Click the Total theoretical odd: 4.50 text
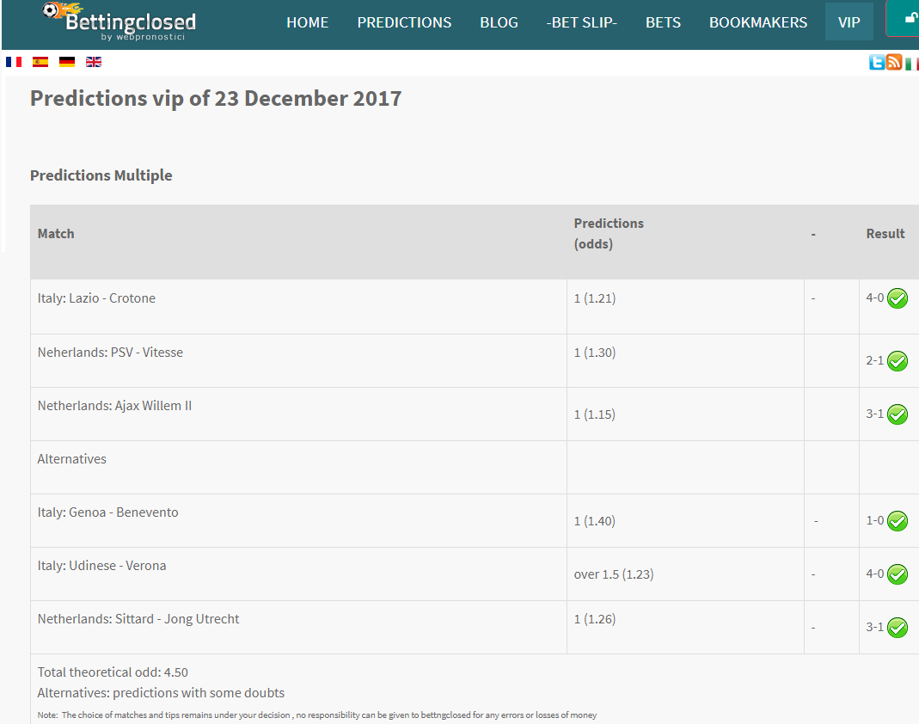The image size is (919, 724). point(113,672)
